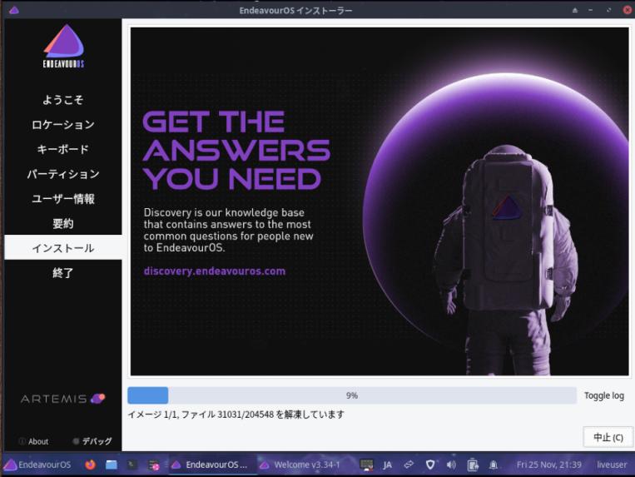Image resolution: width=635 pixels, height=477 pixels.
Task: Click Toggle log beside the progress bar
Action: tap(604, 395)
